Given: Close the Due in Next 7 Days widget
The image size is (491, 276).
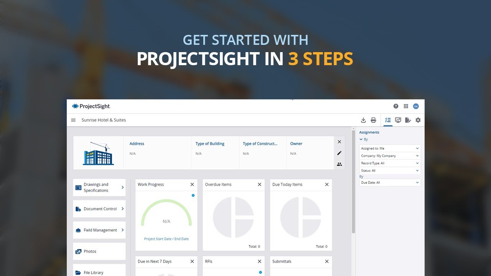Looking at the screenshot, I should 192,261.
